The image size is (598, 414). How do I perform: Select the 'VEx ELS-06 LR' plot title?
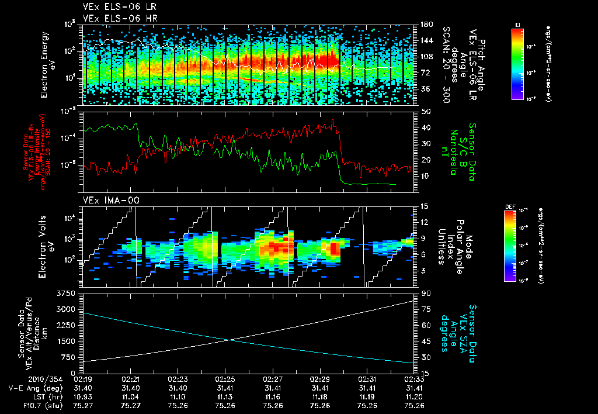(x=119, y=6)
